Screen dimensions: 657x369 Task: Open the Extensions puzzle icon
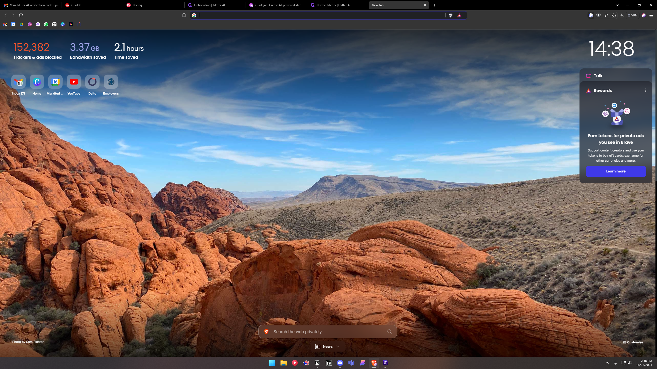614,15
